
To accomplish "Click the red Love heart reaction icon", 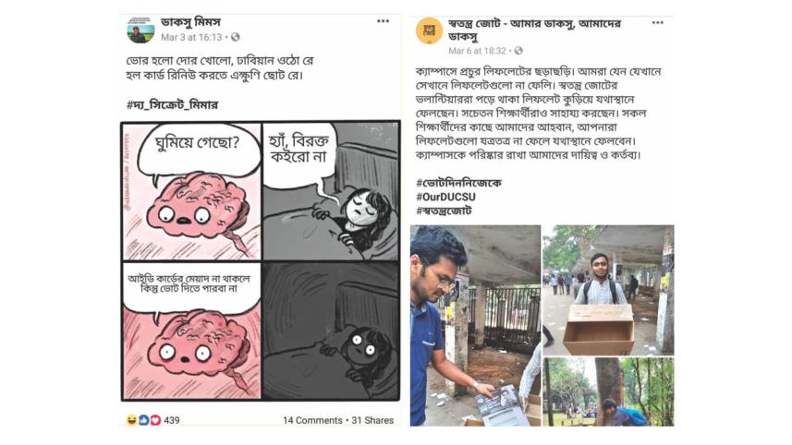I will click(155, 420).
